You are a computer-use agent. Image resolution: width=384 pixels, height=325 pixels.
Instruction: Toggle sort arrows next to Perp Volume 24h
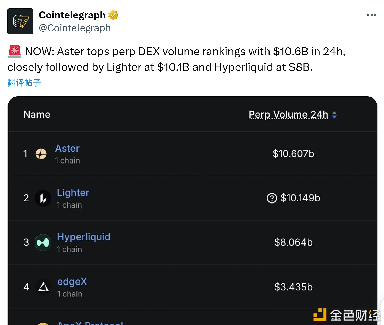click(334, 115)
